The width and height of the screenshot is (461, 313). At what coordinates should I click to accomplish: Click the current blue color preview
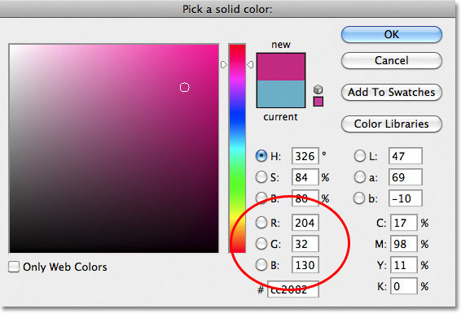[x=281, y=93]
